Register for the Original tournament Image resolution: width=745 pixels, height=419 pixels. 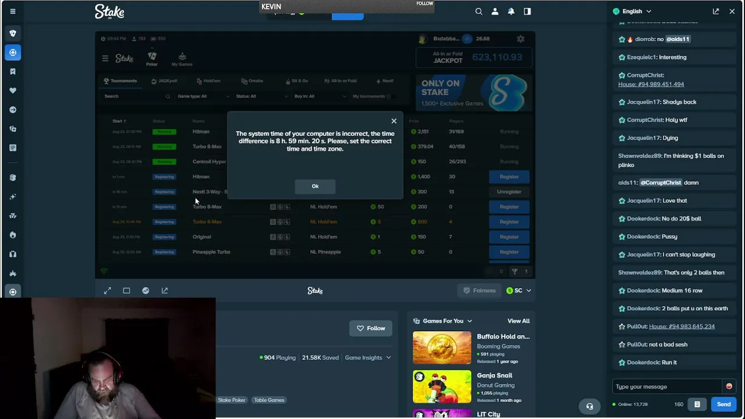click(509, 237)
